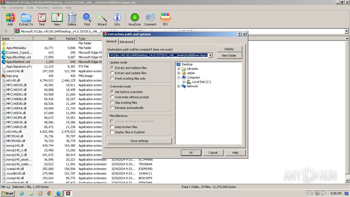Image resolution: width=350 pixels, height=197 pixels.
Task: Click the OK button
Action: 191,153
